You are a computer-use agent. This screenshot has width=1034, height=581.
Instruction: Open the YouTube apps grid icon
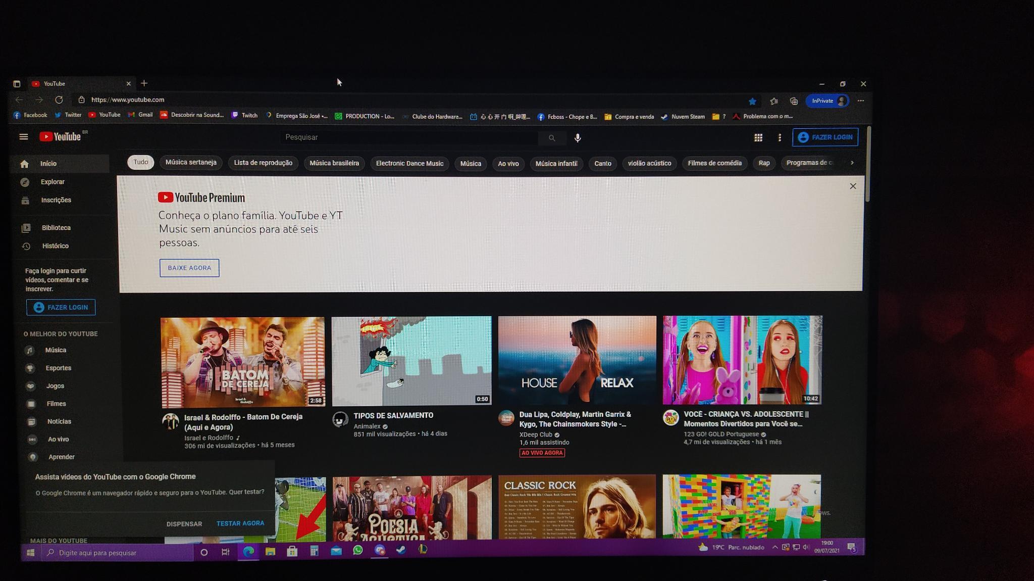coord(758,137)
